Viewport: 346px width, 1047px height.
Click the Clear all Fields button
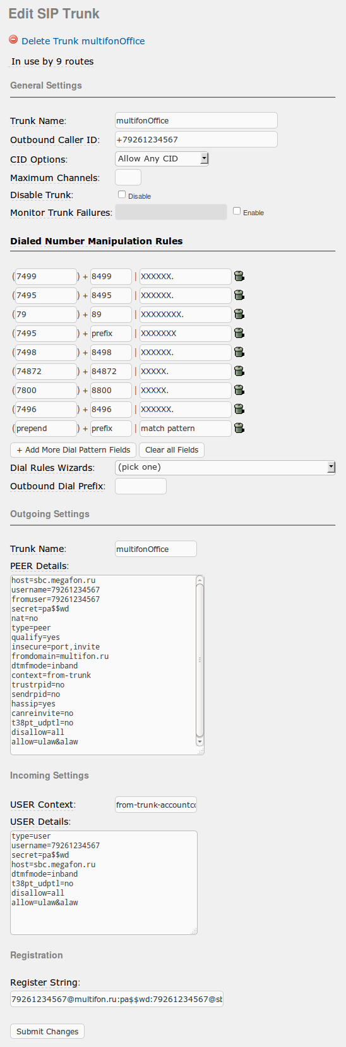click(x=172, y=450)
